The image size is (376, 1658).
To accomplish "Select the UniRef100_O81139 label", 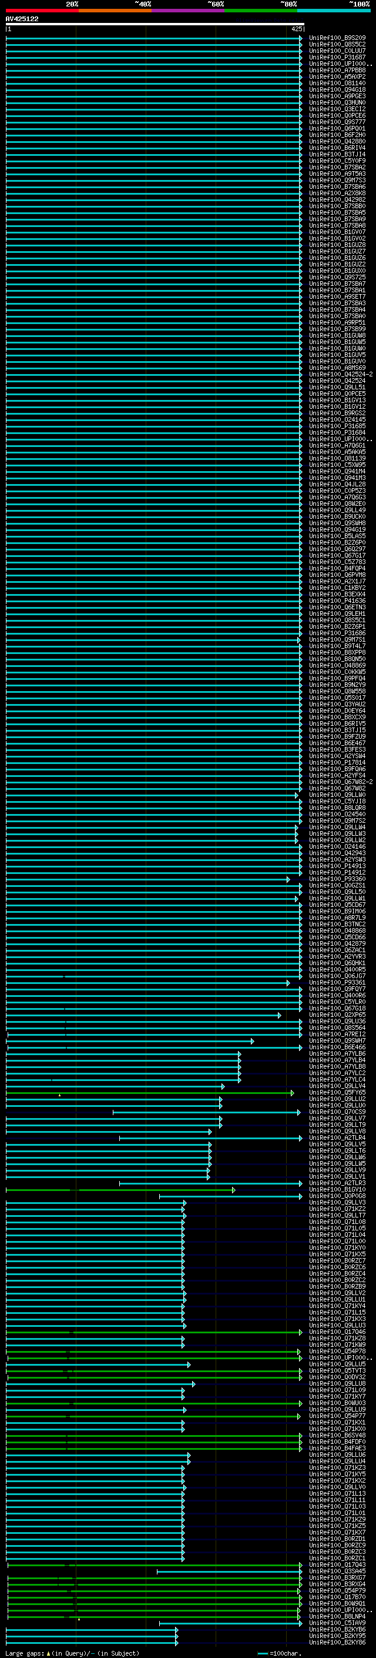I will coord(337,458).
